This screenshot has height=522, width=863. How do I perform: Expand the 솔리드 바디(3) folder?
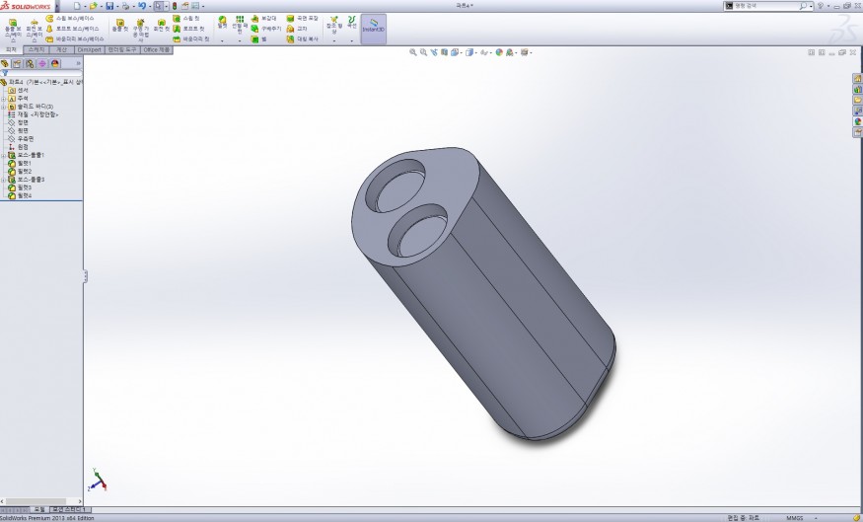tap(4, 107)
